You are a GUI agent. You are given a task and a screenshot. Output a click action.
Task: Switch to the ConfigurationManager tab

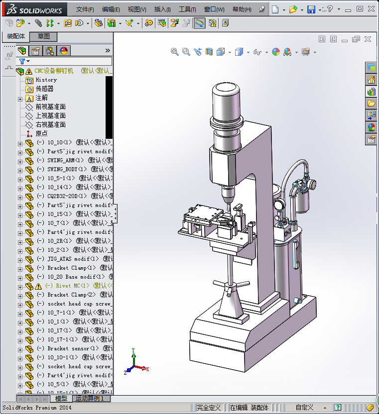coord(50,50)
